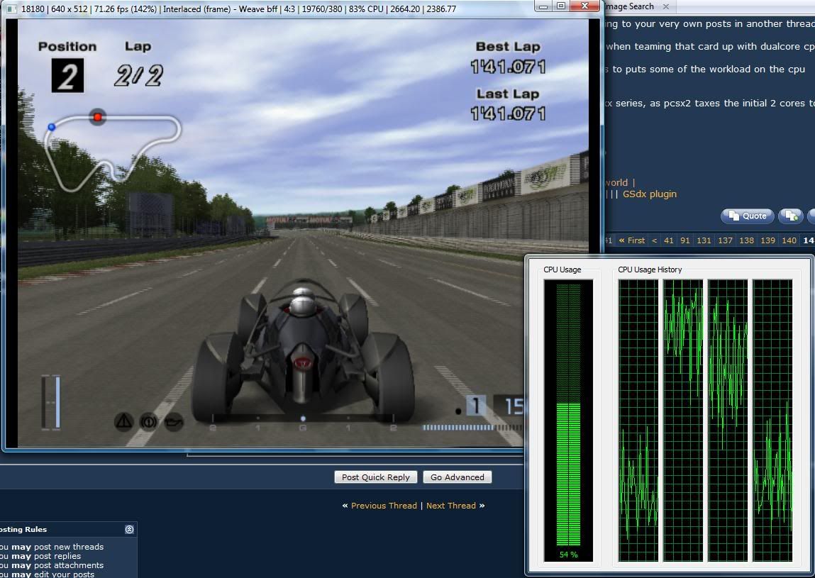Screen dimensions: 815x578
Task: Click the blue opponent dot on track map
Action: tap(52, 127)
